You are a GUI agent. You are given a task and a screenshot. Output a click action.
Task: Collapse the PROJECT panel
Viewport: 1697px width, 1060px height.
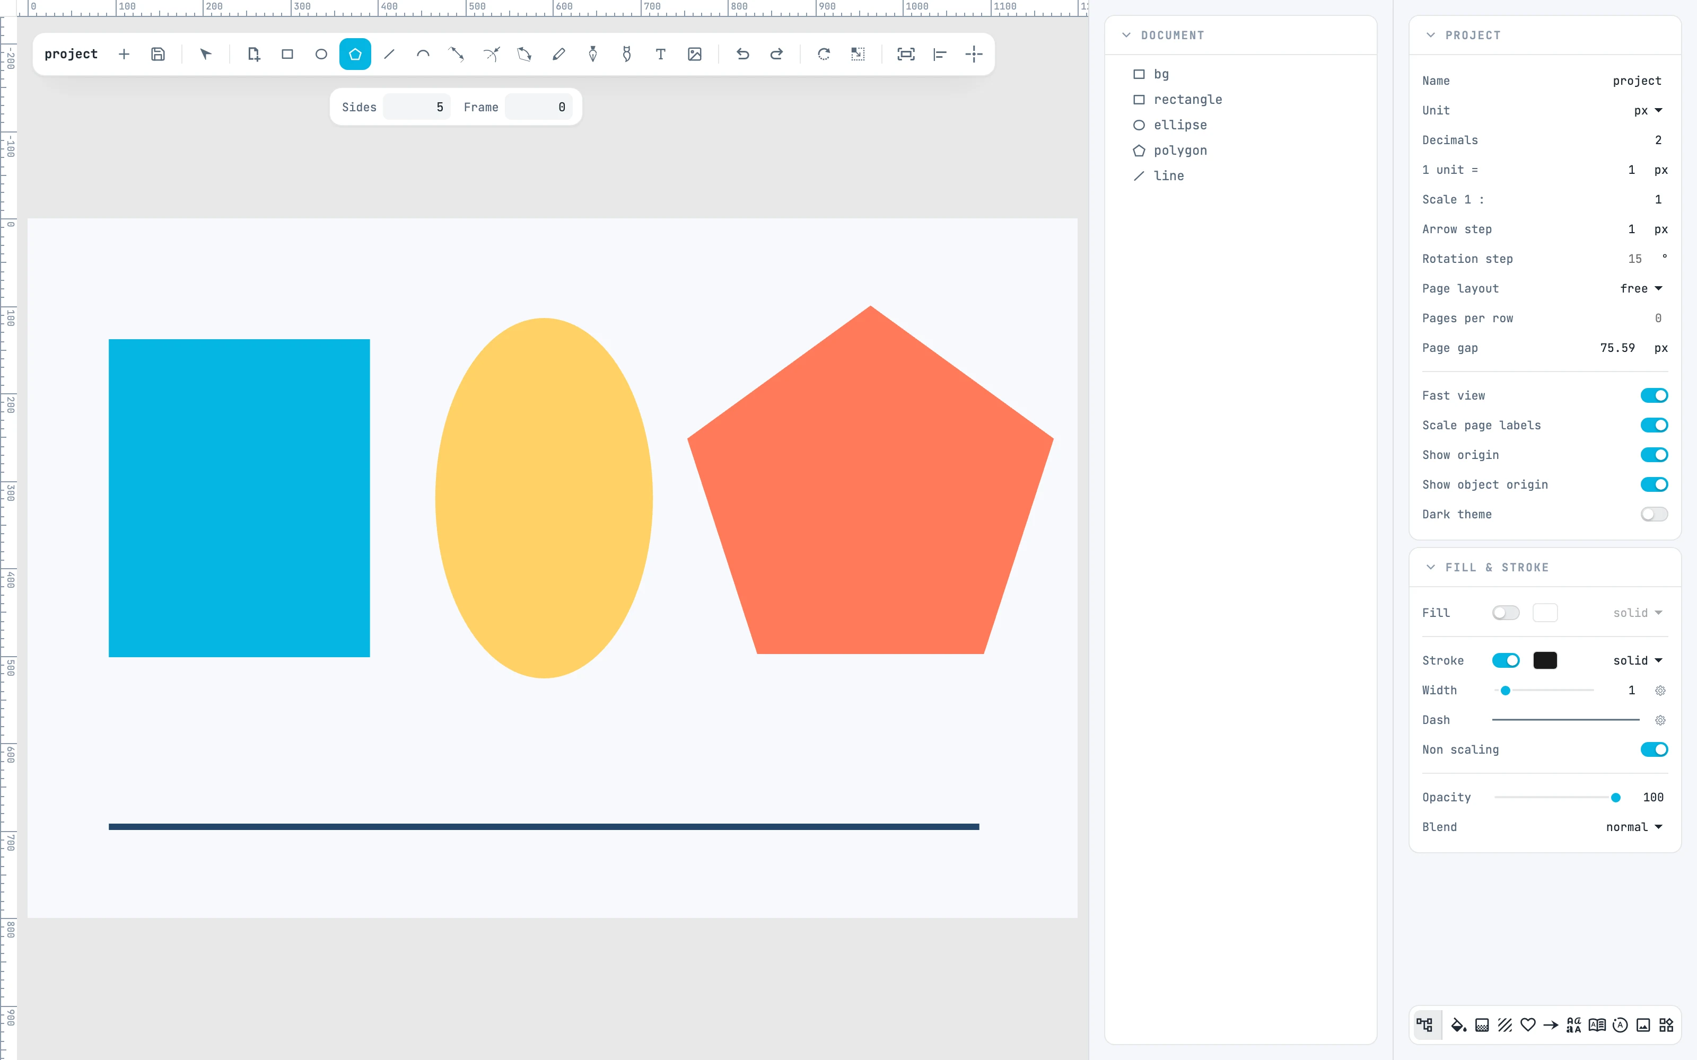1431,35
